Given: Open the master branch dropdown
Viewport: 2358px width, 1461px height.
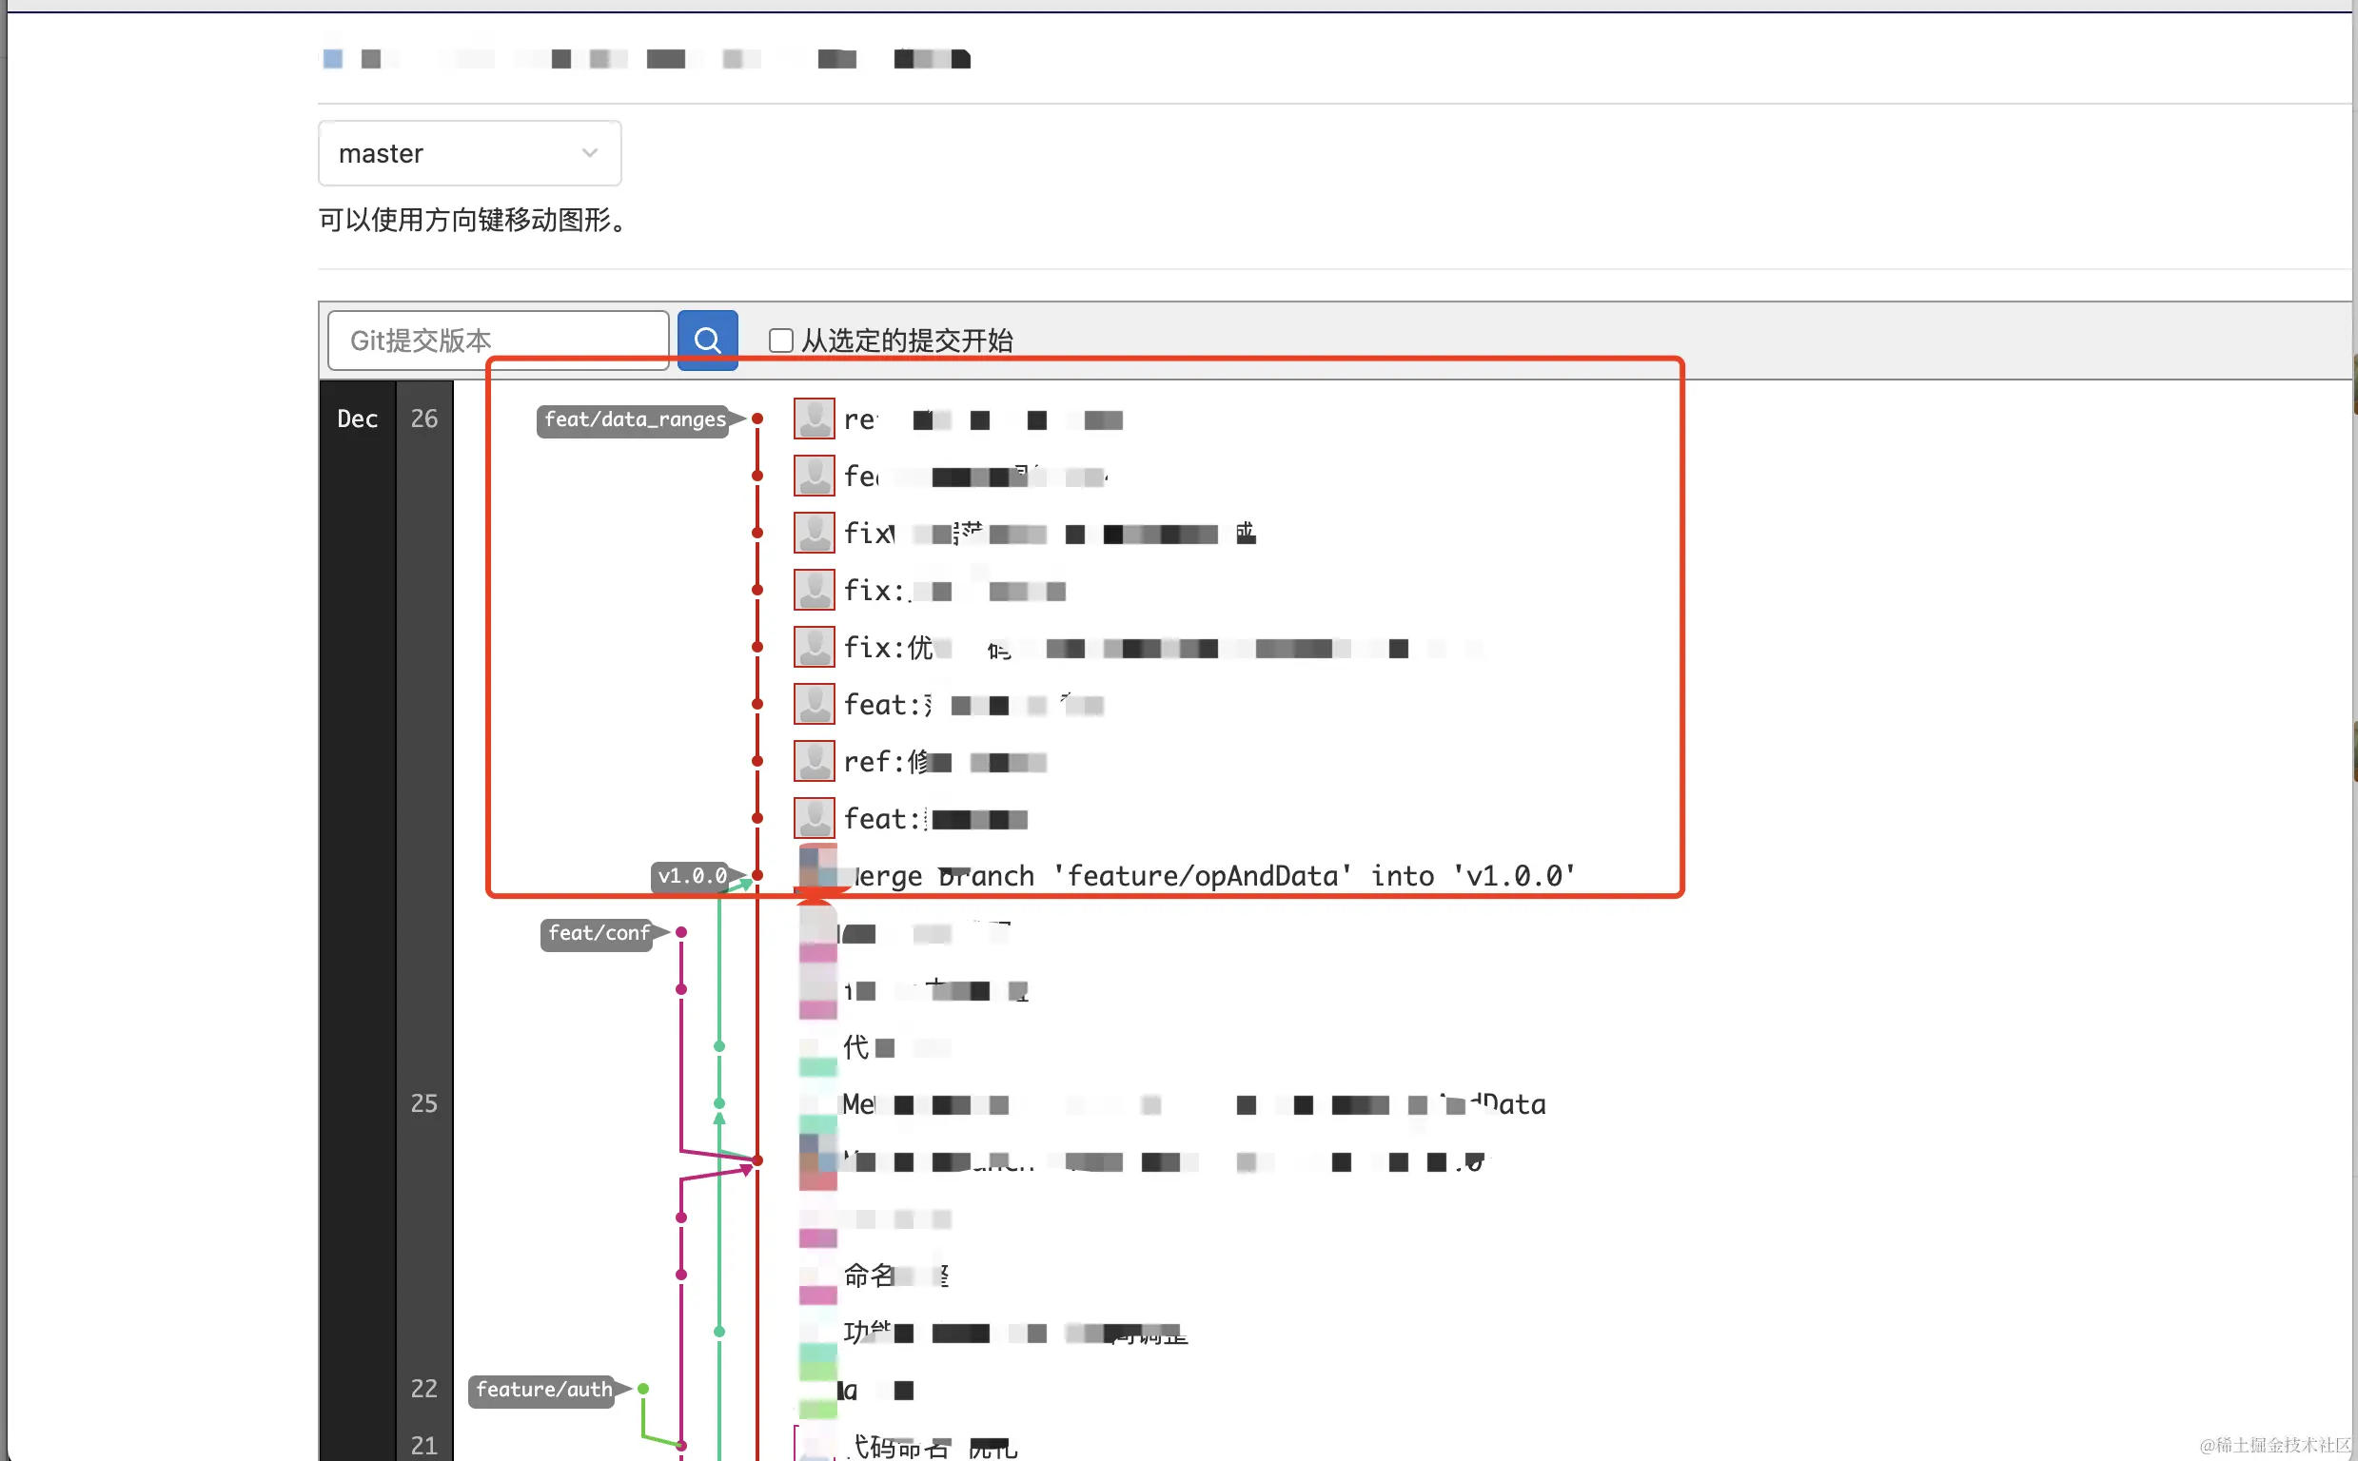Looking at the screenshot, I should pos(469,153).
